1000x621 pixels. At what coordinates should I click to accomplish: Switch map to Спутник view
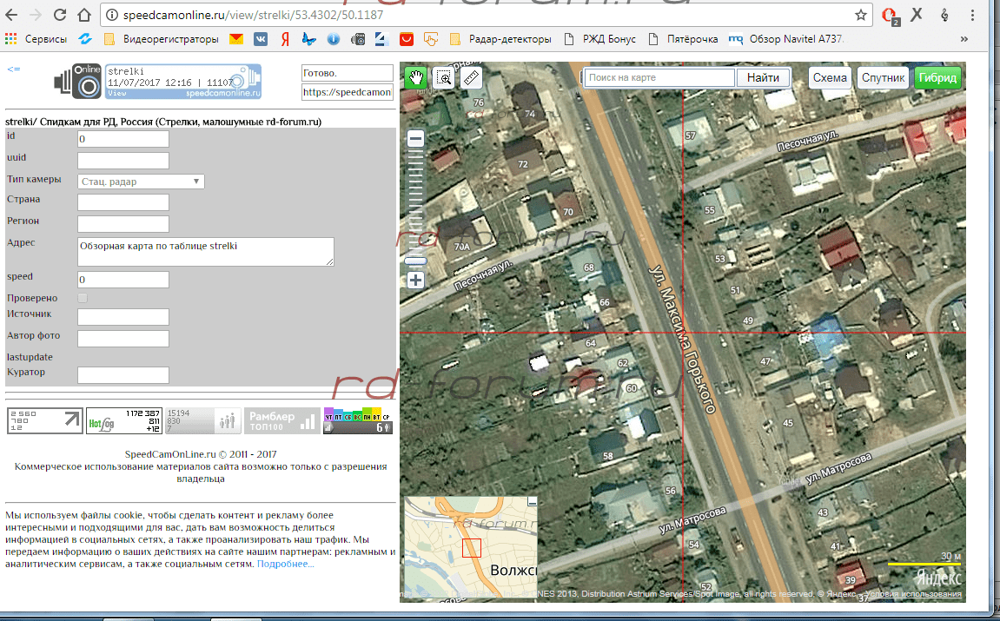click(882, 78)
